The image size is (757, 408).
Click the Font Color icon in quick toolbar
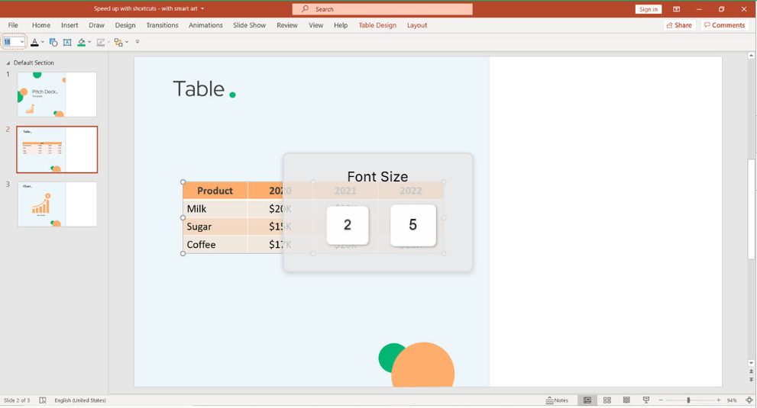click(34, 43)
